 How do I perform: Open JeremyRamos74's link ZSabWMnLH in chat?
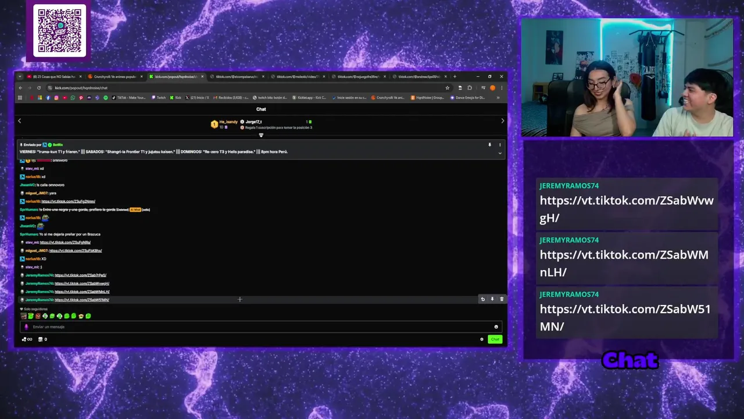pos(82,292)
